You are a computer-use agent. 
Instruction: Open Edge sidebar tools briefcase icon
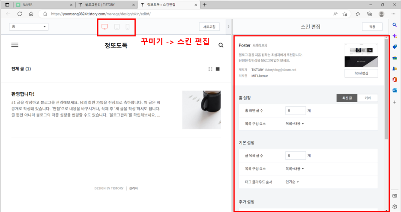[x=395, y=58]
